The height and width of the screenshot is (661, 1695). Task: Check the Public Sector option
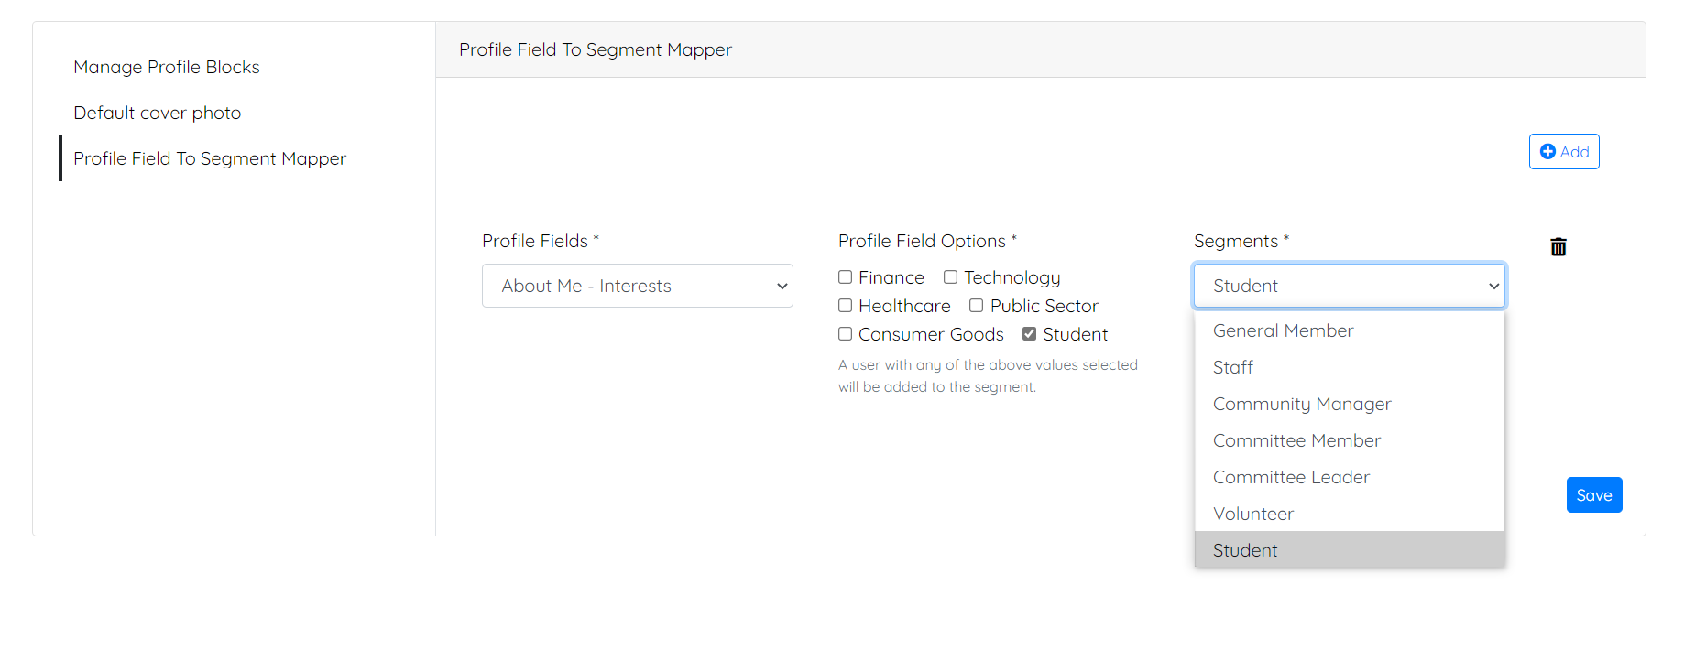(976, 306)
